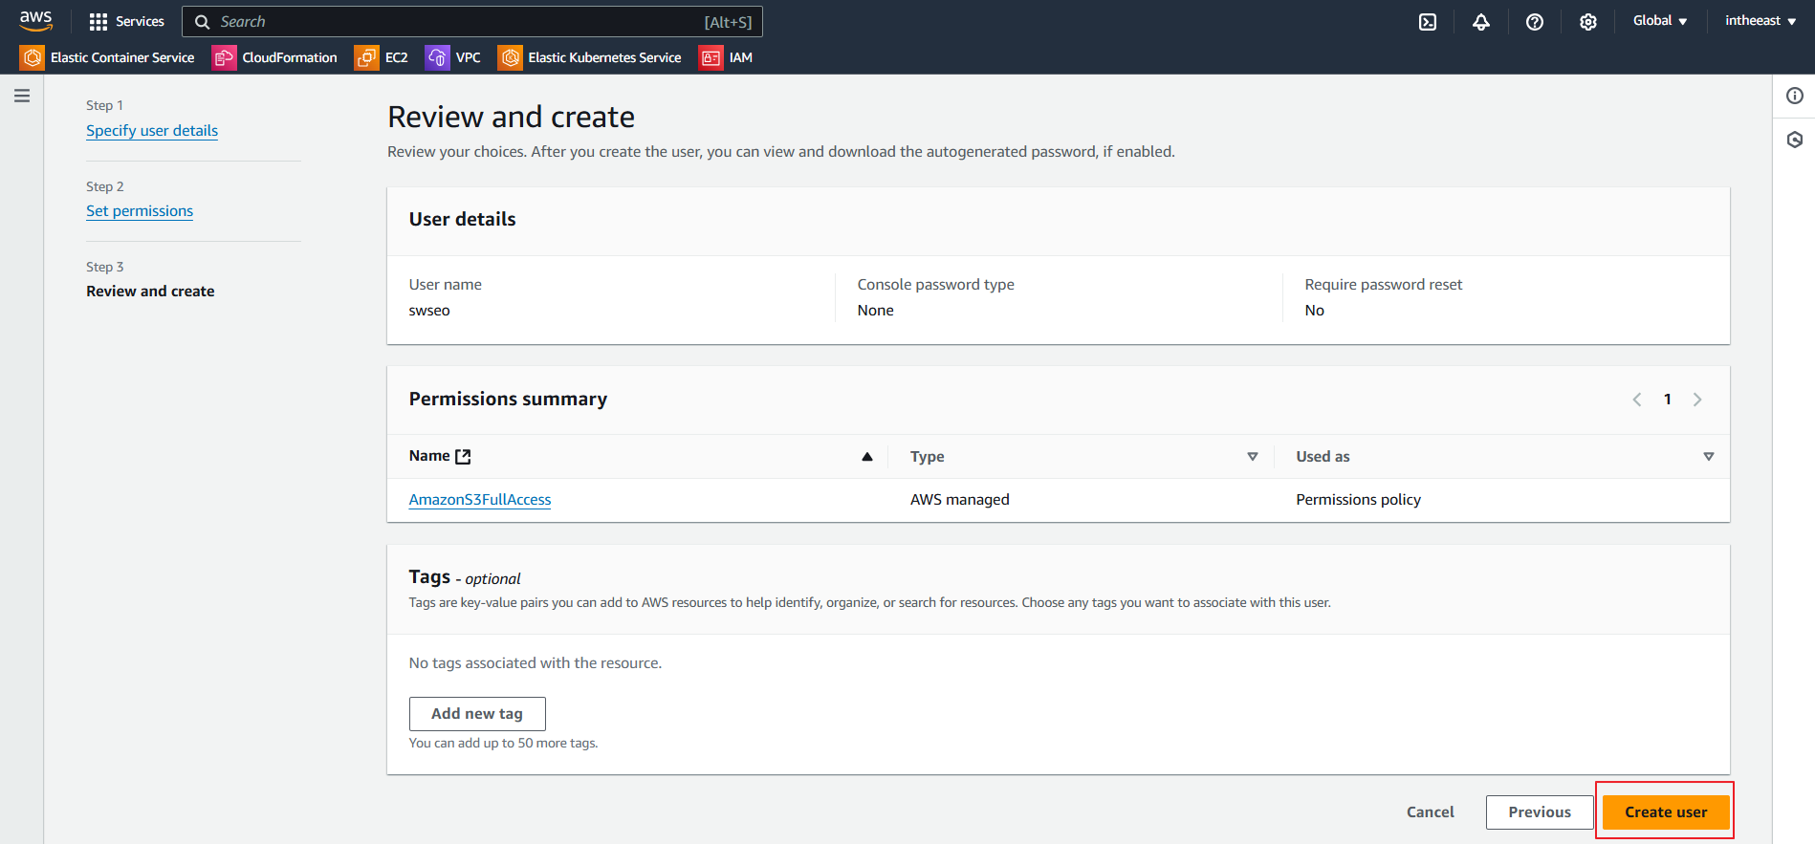Screen dimensions: 1815x844
Task: Click the AWS logo home icon
Action: point(35,21)
